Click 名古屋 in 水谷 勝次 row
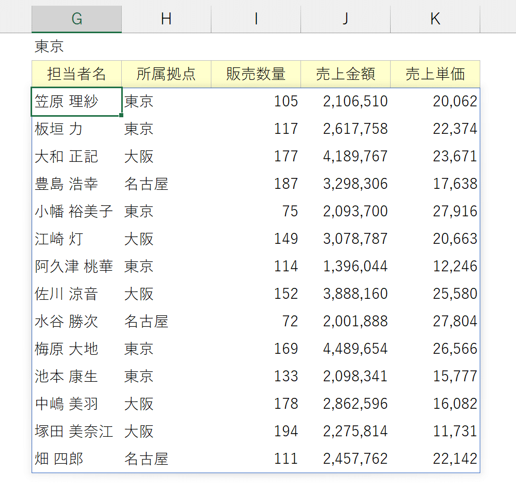The width and height of the screenshot is (516, 498). tap(166, 321)
